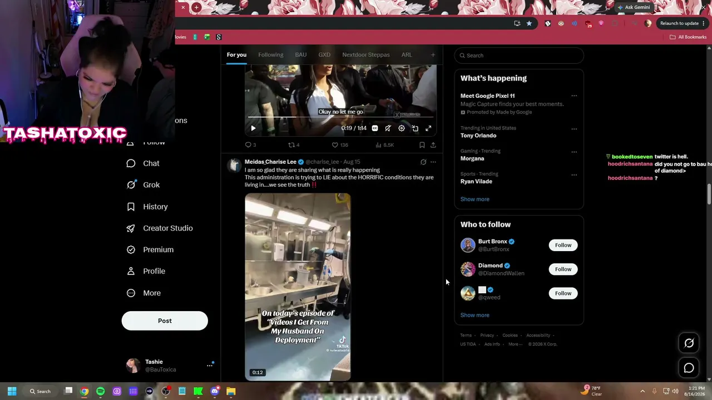Follow Burt Bronx

click(x=563, y=245)
